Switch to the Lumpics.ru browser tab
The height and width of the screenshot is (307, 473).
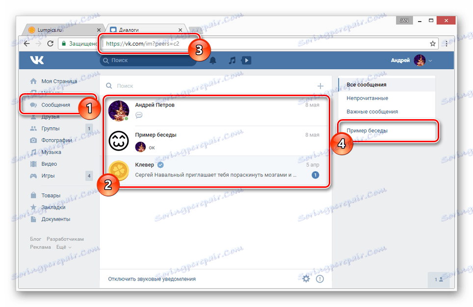(63, 30)
